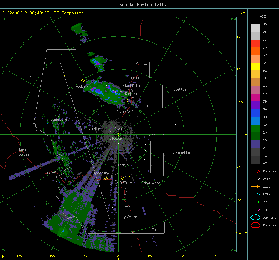
Task: Click the red 'forecast' ellipse legend icon
Action: point(255,225)
